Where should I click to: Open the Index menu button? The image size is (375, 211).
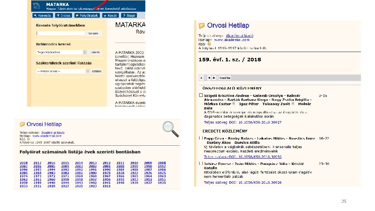(x=63, y=16)
